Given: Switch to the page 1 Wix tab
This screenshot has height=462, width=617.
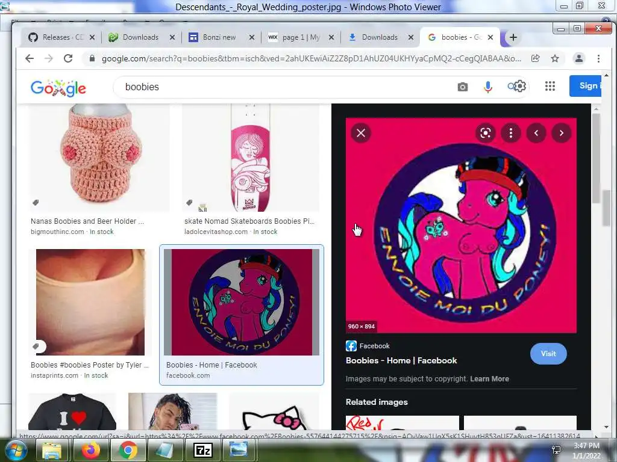Looking at the screenshot, I should pos(299,37).
